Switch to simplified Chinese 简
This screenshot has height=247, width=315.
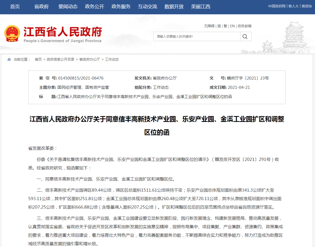219,26
